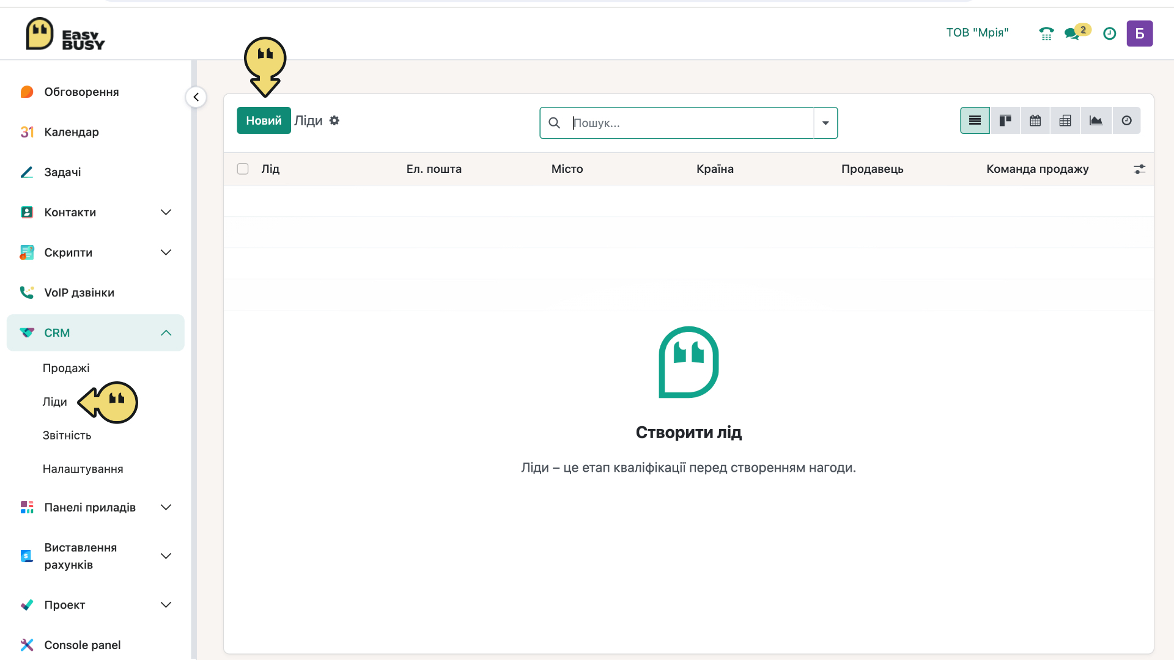Open ТОВ "Мрія" company link
The width and height of the screenshot is (1174, 660).
tap(977, 32)
